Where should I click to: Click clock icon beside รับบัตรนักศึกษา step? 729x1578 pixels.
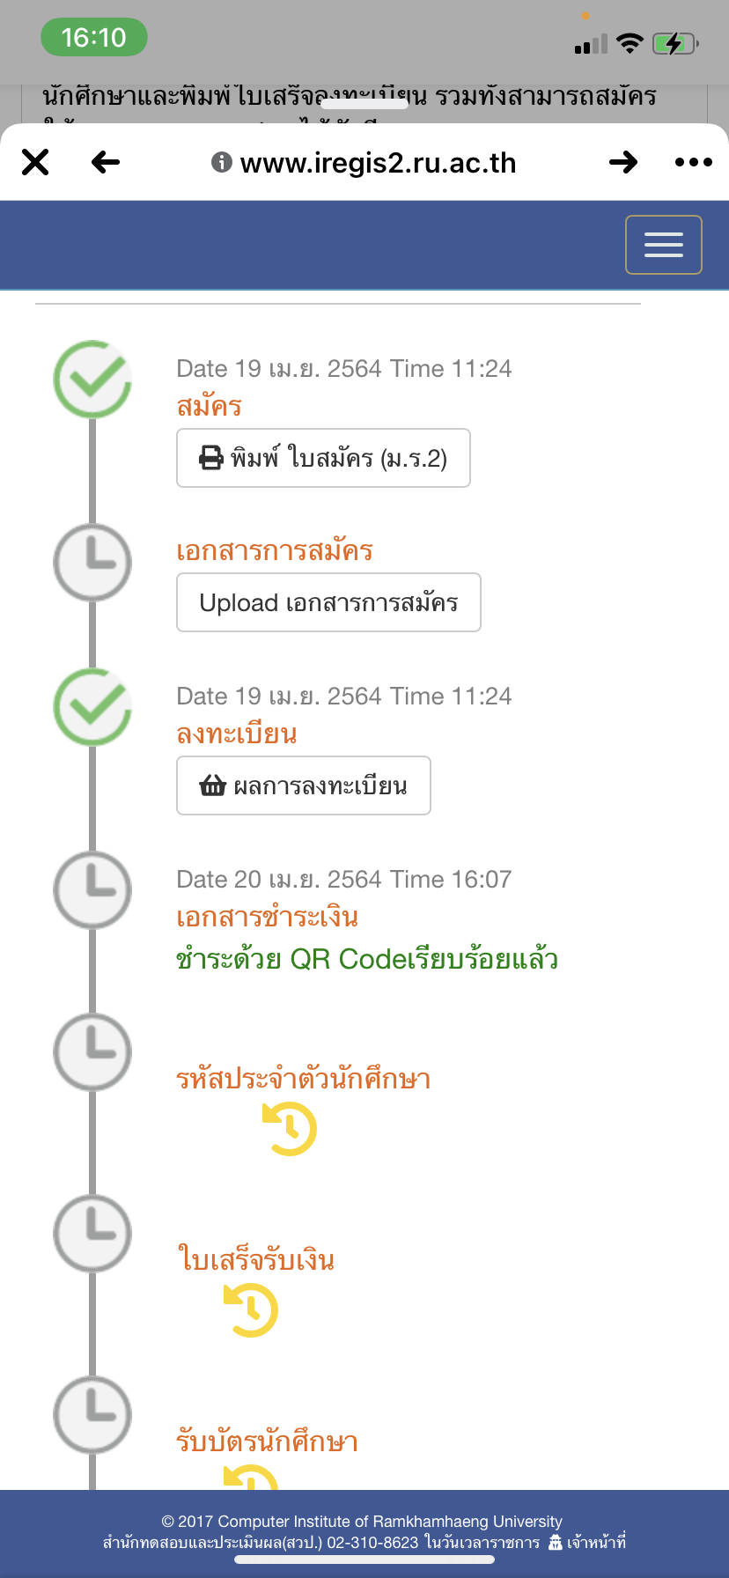coord(92,1415)
